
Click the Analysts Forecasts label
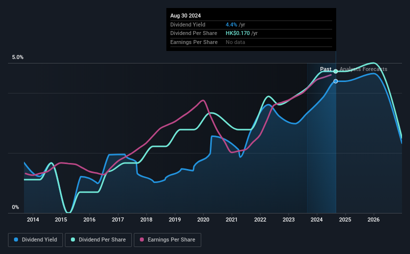364,69
